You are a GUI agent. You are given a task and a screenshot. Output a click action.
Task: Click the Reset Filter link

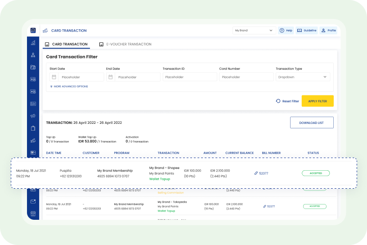click(x=287, y=101)
